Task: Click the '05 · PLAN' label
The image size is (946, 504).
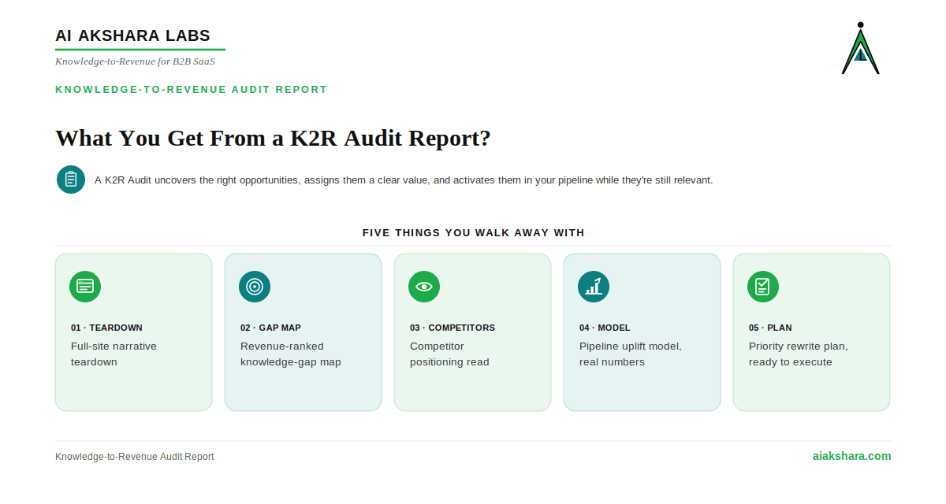Action: click(x=770, y=328)
